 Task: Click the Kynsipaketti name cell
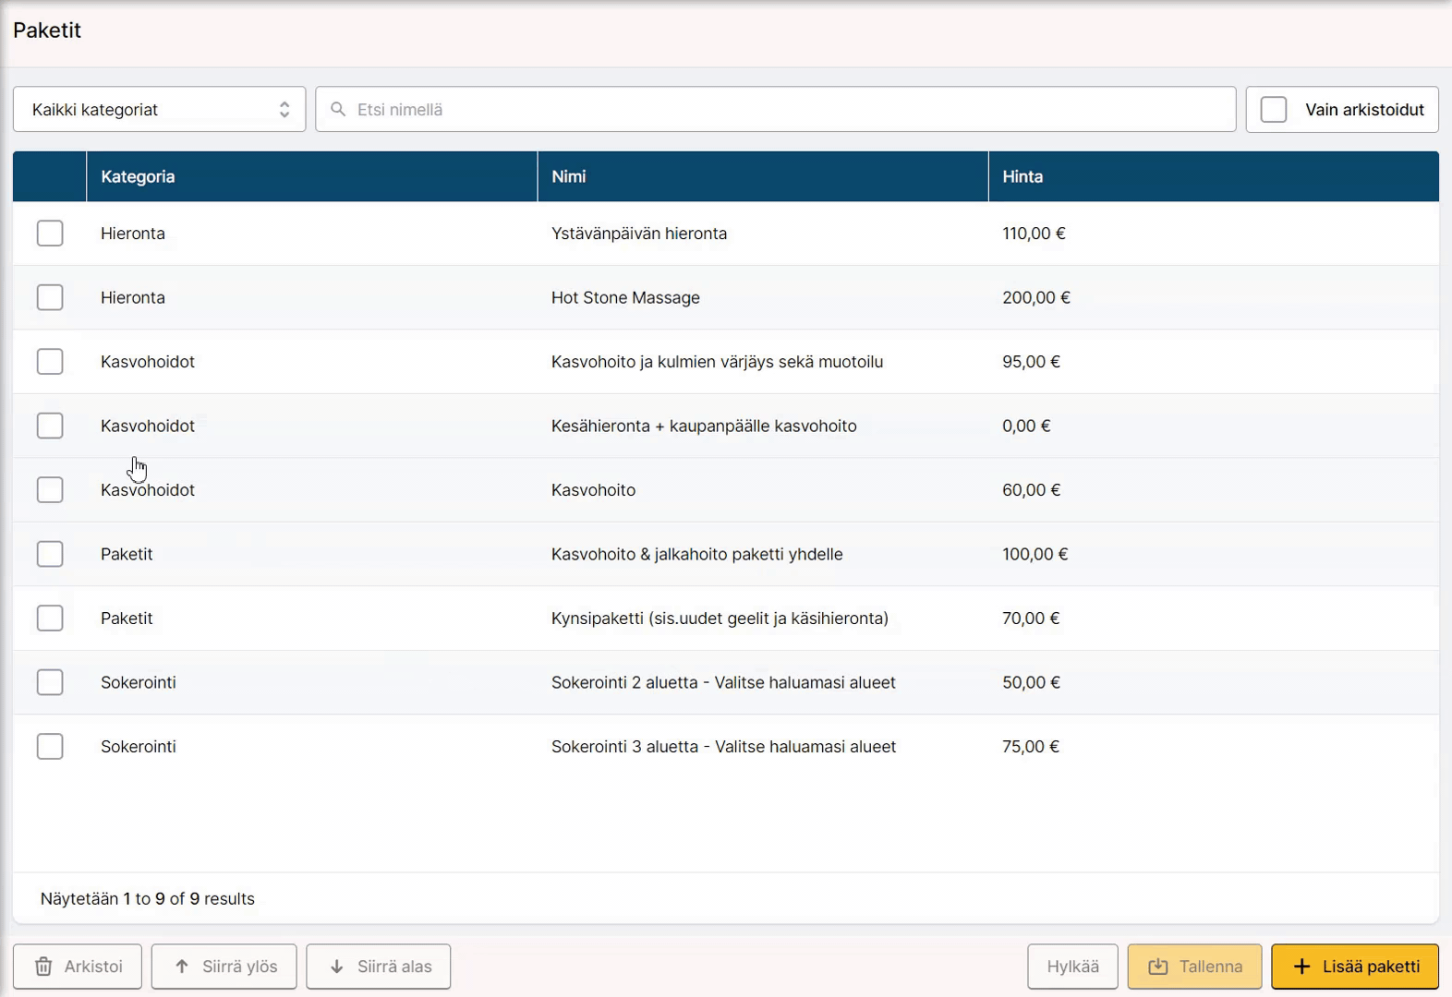click(720, 619)
